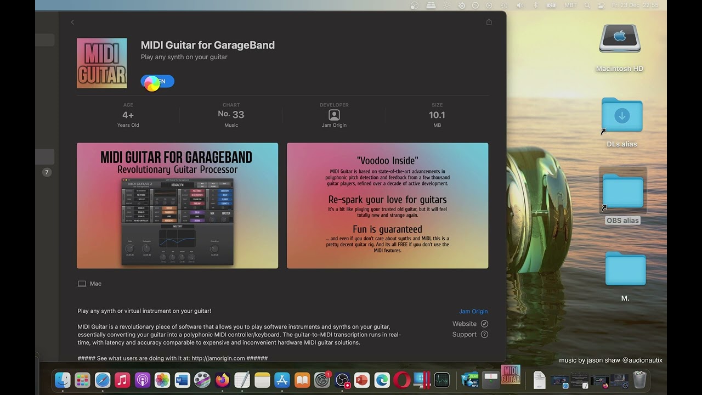Open the developer Website link
Screen dimensions: 702x395
click(465, 324)
